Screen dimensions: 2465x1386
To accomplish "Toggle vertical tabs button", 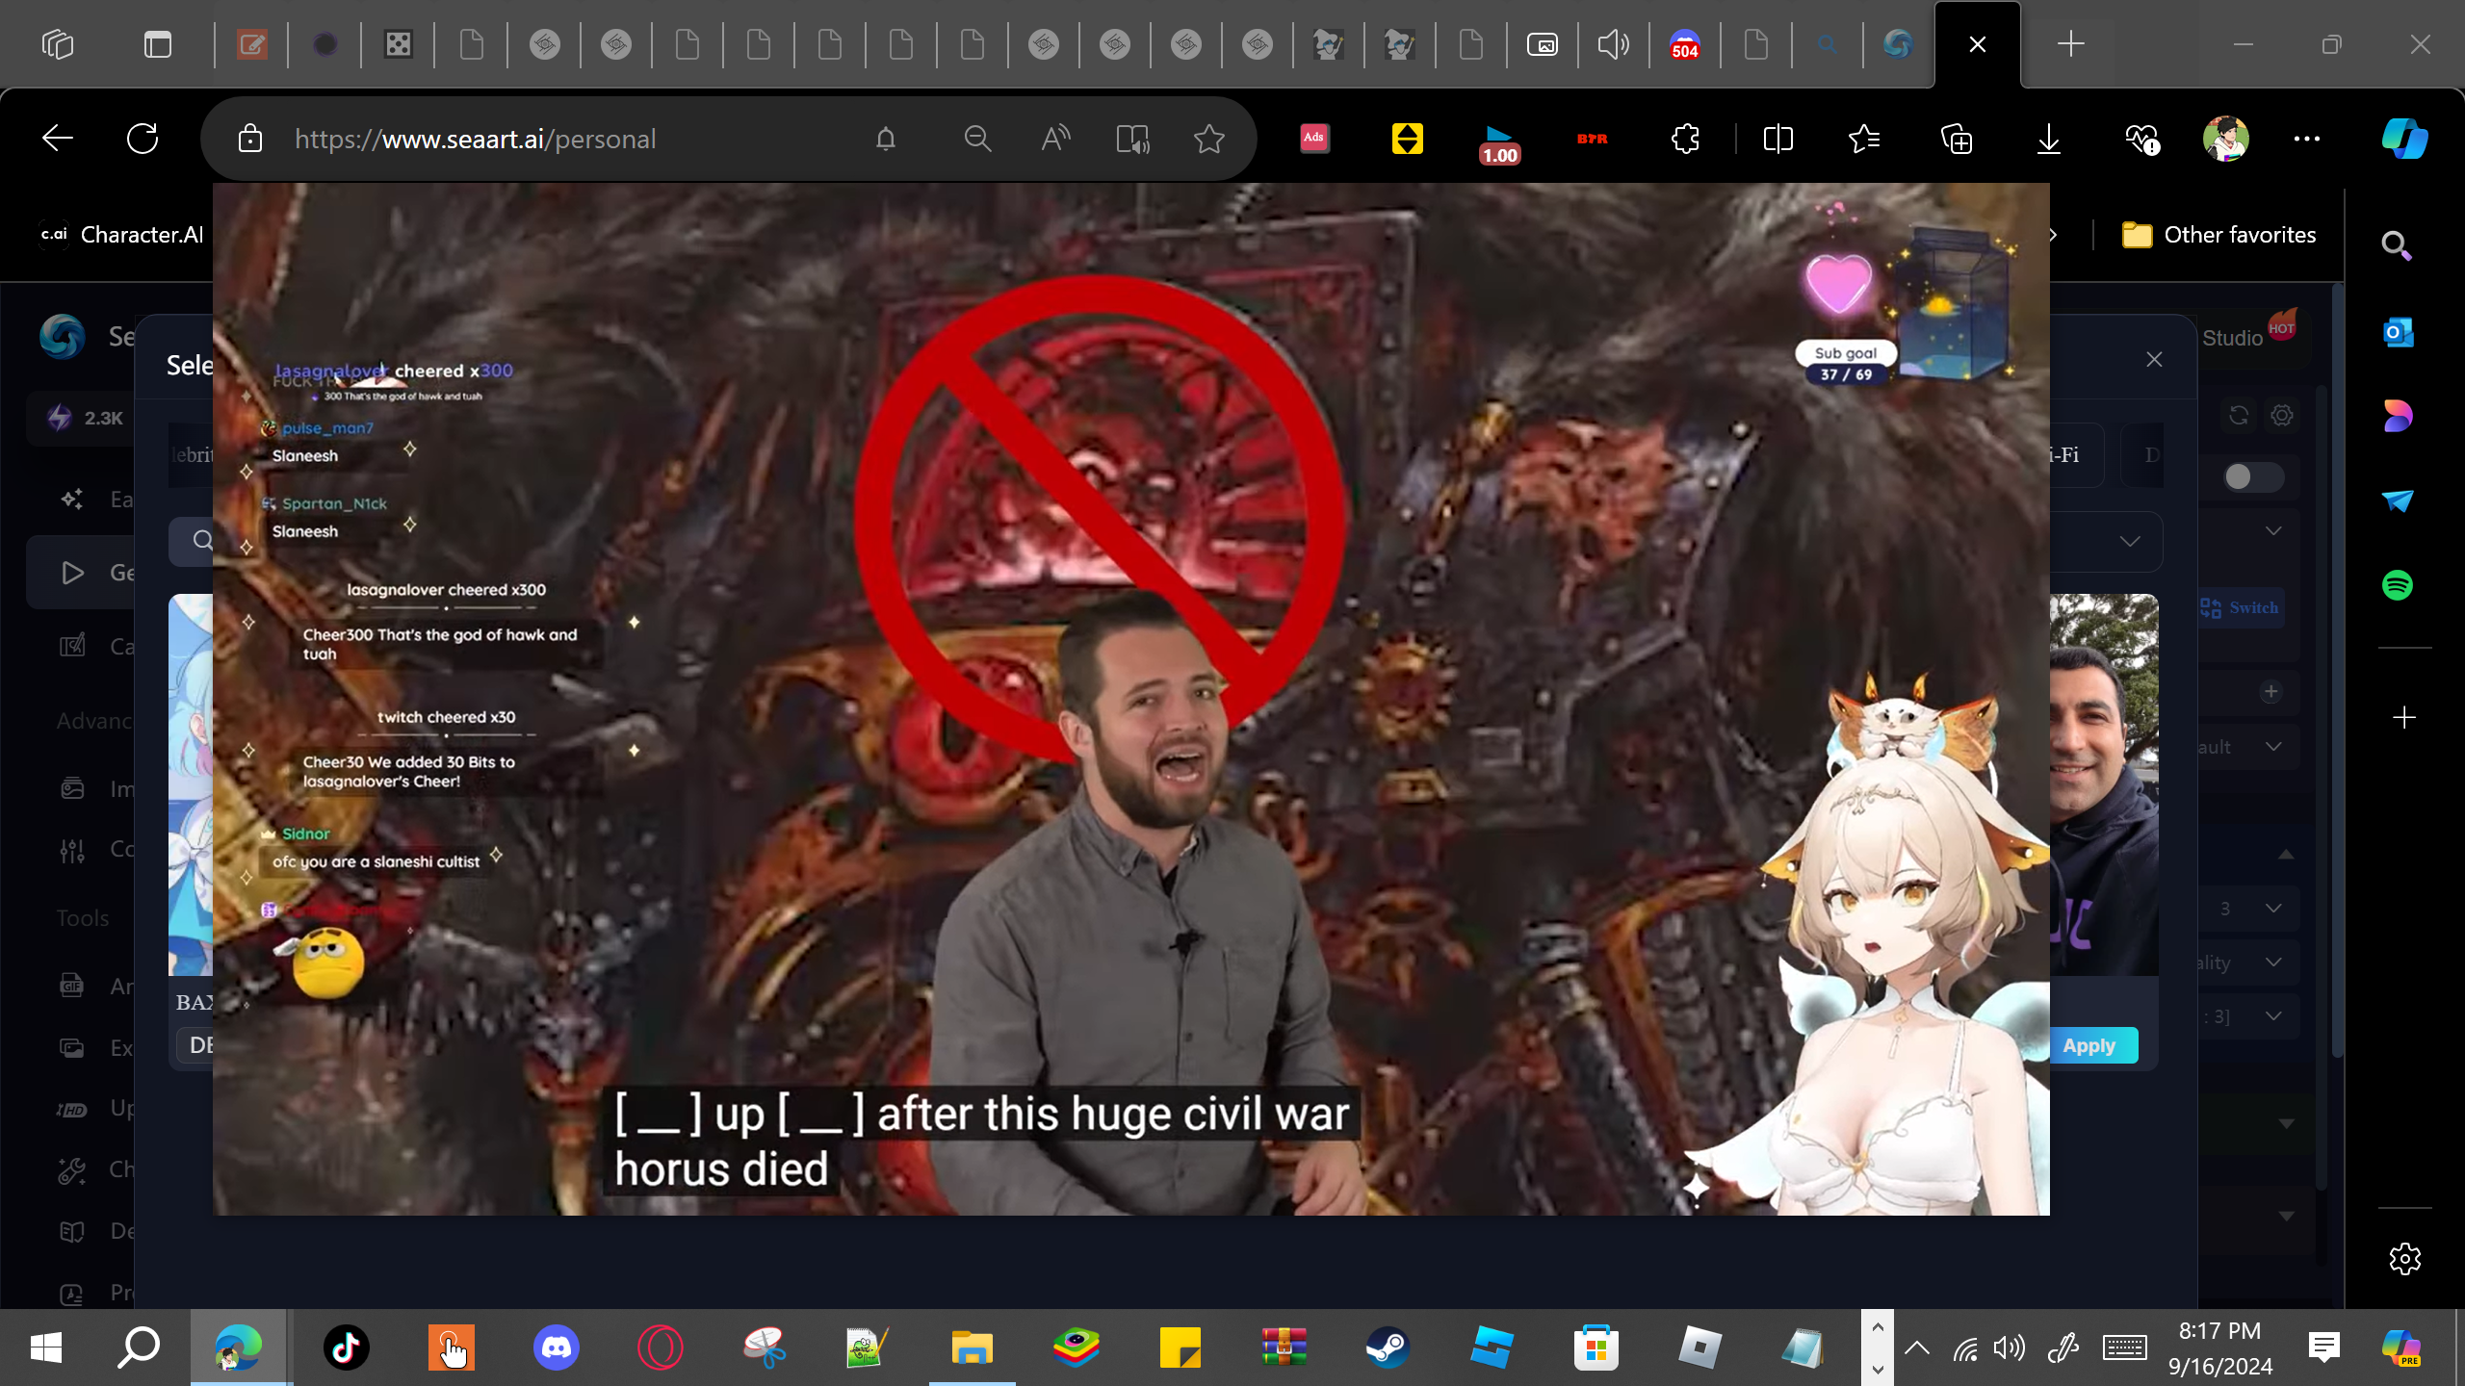I will click(x=158, y=44).
